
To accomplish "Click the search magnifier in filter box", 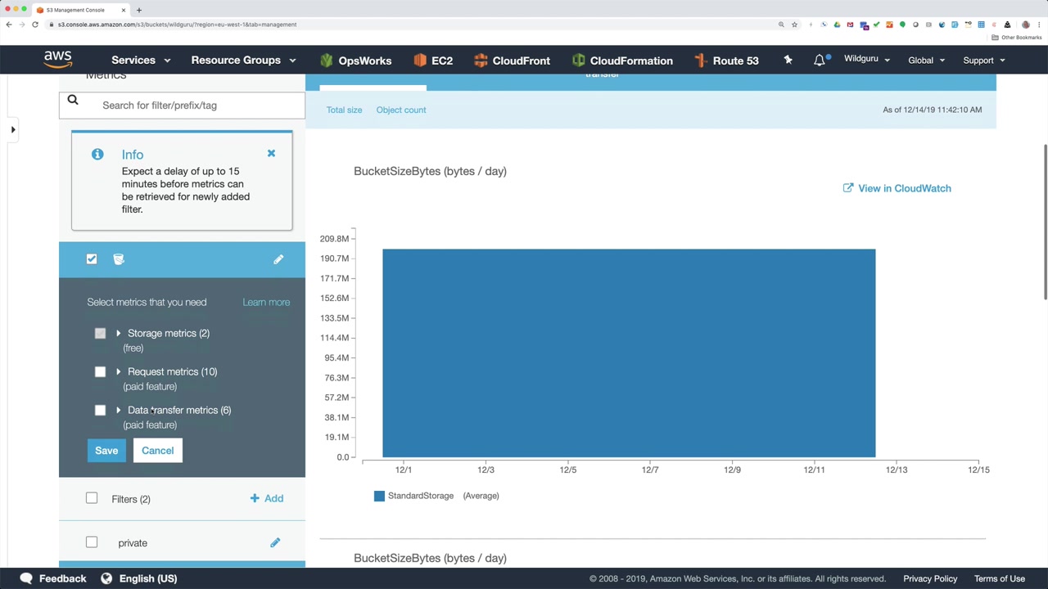I will tap(73, 100).
